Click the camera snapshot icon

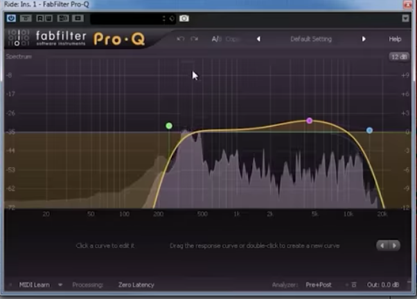(184, 18)
